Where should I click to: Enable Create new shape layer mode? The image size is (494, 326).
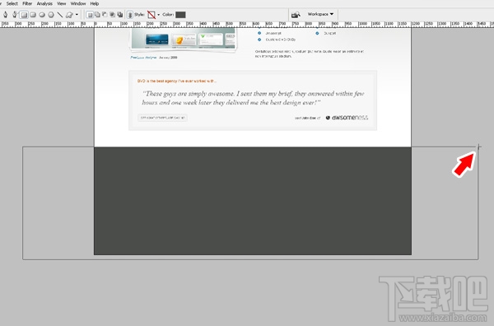point(90,15)
